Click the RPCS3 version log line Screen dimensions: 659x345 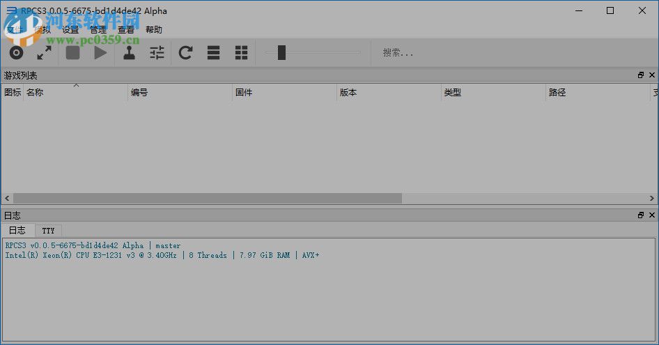[93, 245]
